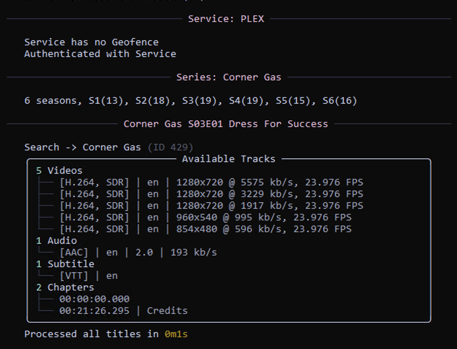Select the 1280x720 @ 5575 kb/s video track
The width and height of the screenshot is (457, 349).
click(211, 183)
